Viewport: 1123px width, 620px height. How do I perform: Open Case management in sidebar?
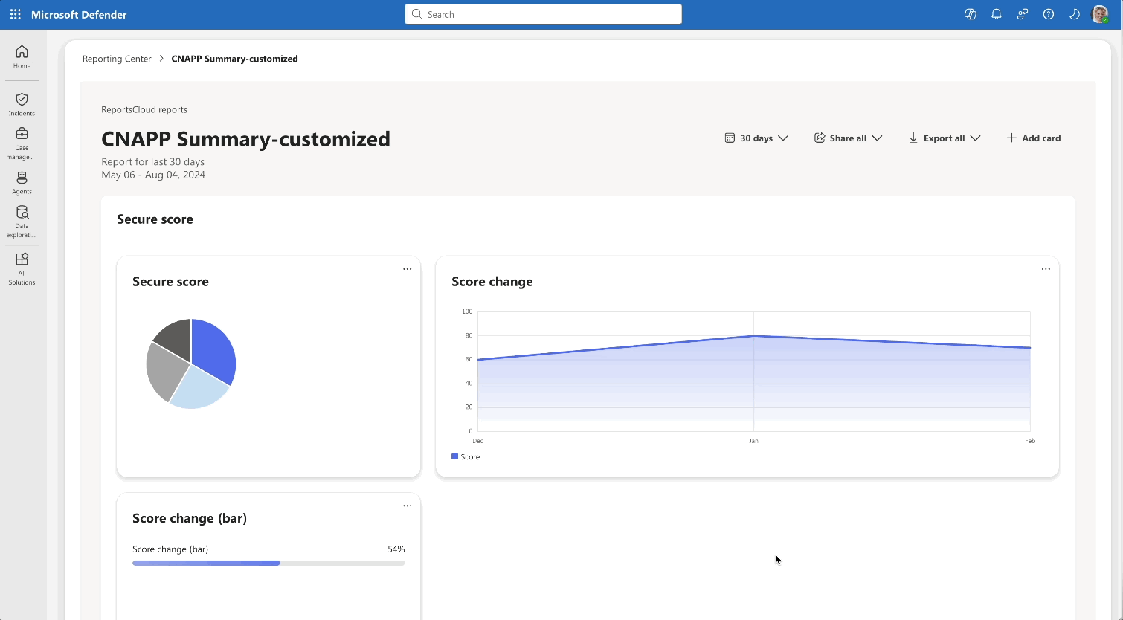point(22,143)
